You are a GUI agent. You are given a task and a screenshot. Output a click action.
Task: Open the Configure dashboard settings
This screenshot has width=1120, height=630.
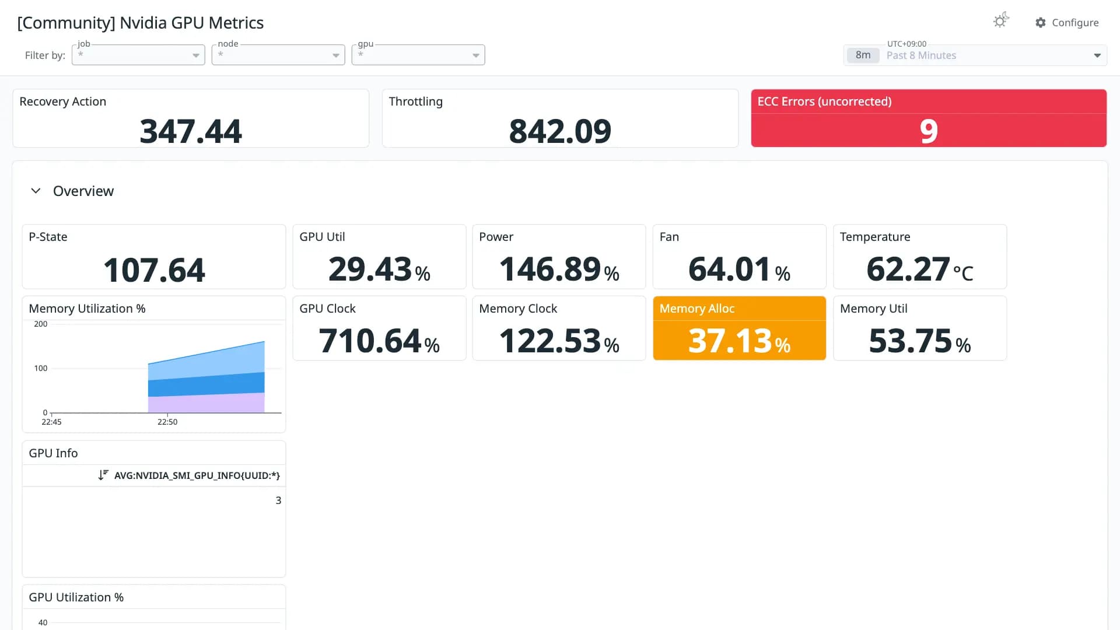(1067, 23)
